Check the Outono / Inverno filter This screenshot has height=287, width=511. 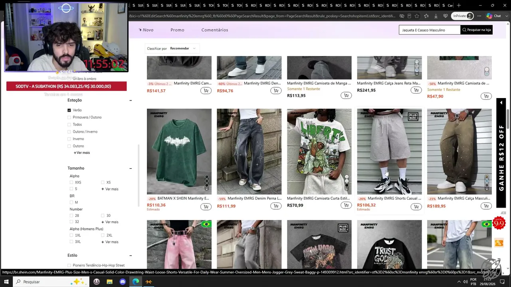[69, 132]
